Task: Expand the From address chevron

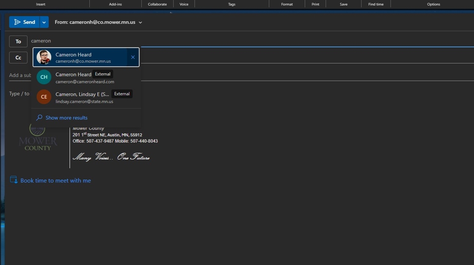Action: [x=141, y=22]
